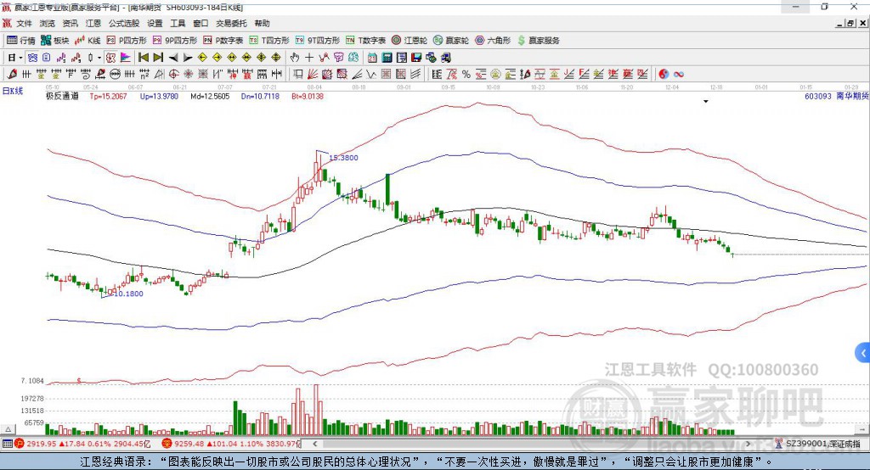The height and width of the screenshot is (470, 870).
Task: Toggle the colorful flag chart icon
Action: coord(126,57)
